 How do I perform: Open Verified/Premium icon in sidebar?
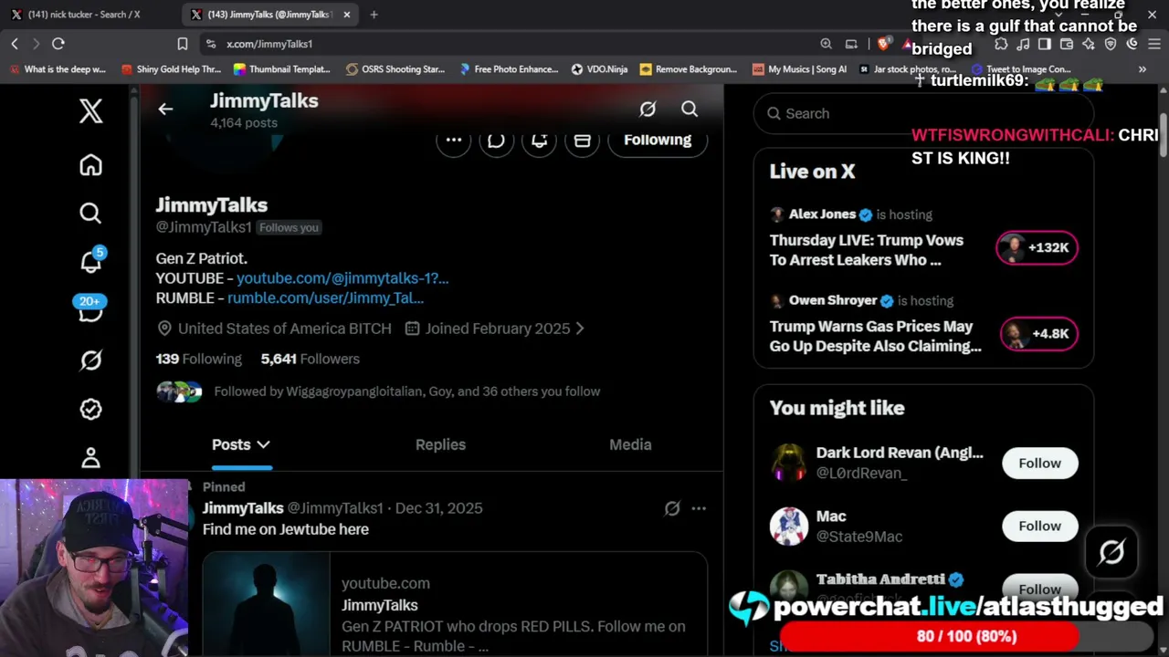(x=90, y=410)
